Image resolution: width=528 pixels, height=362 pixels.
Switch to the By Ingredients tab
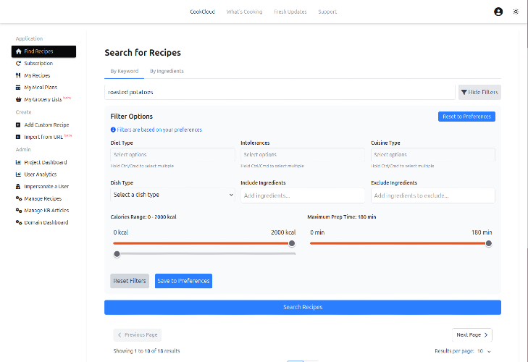point(167,72)
